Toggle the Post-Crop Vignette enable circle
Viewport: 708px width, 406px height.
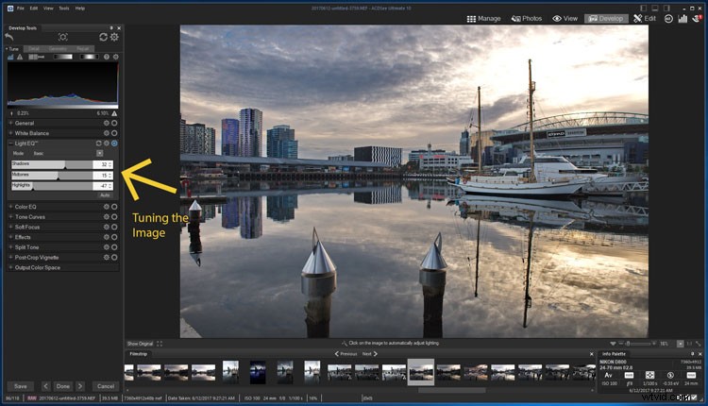(114, 258)
